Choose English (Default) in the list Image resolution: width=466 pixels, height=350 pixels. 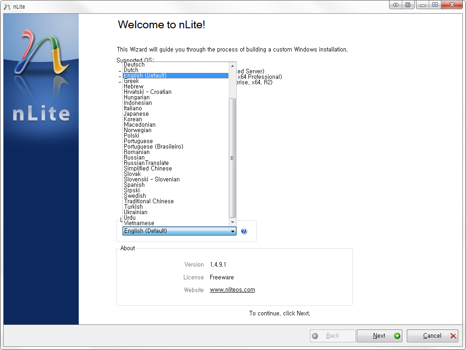coord(176,76)
